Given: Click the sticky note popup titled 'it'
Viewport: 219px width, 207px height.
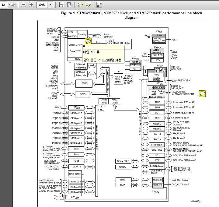Looking at the screenshot, I should [103, 53].
